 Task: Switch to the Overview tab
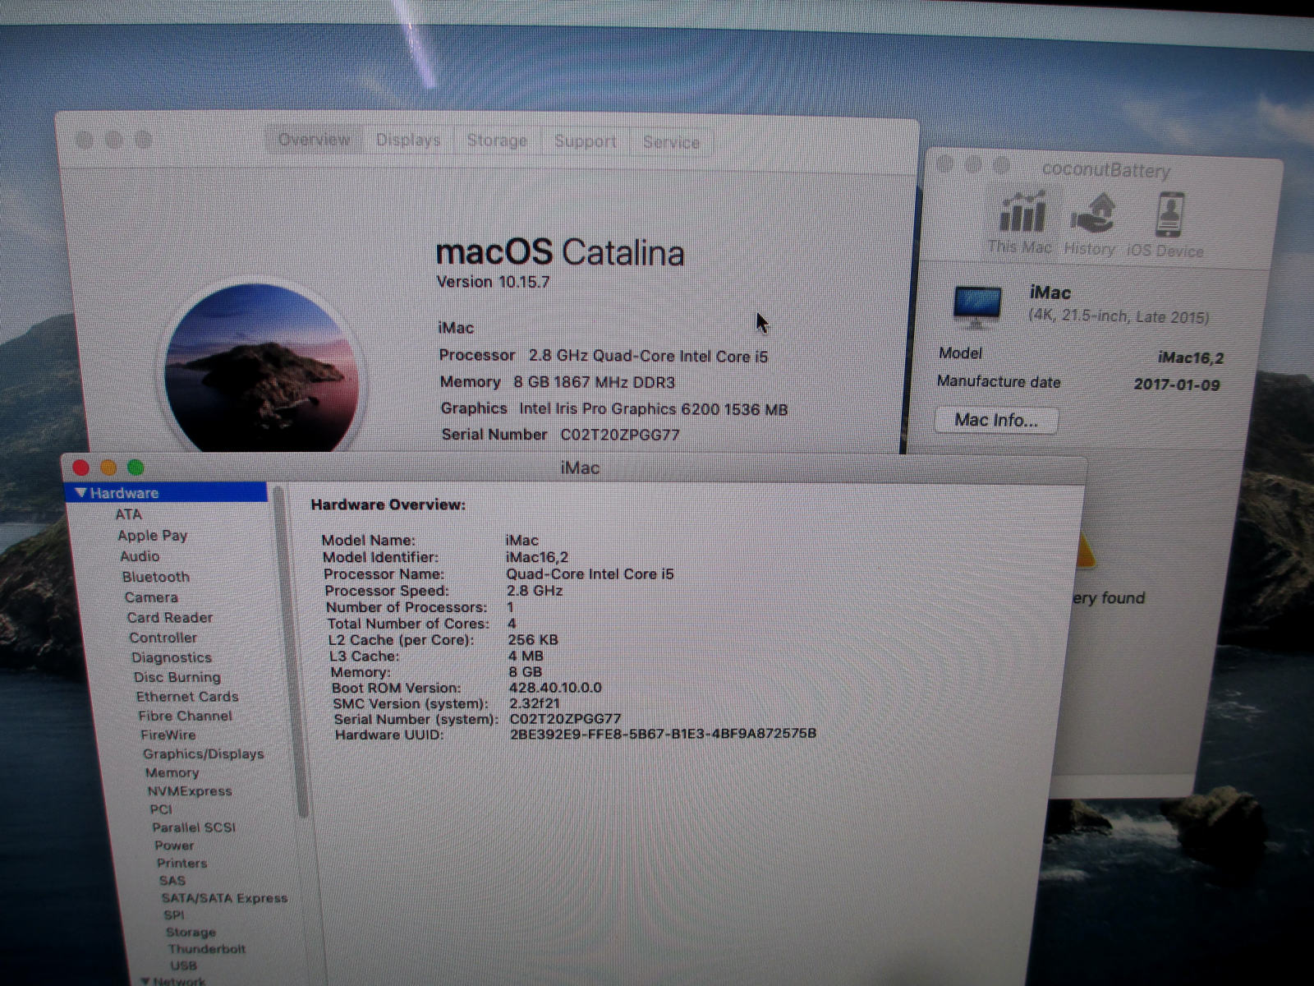(x=315, y=140)
